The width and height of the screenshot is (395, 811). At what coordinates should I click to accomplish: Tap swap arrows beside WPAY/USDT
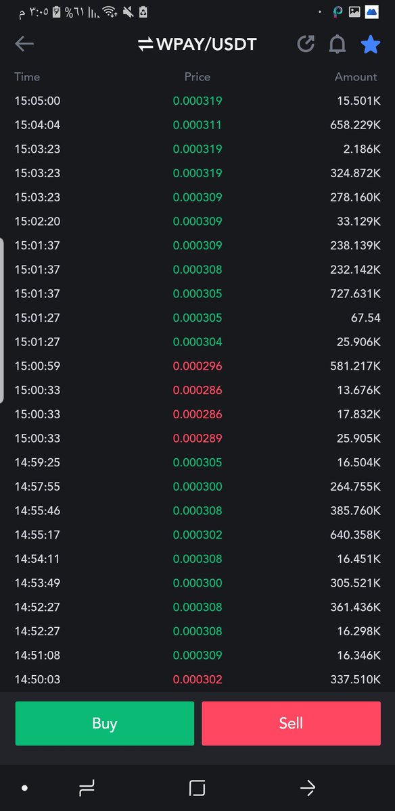point(145,45)
